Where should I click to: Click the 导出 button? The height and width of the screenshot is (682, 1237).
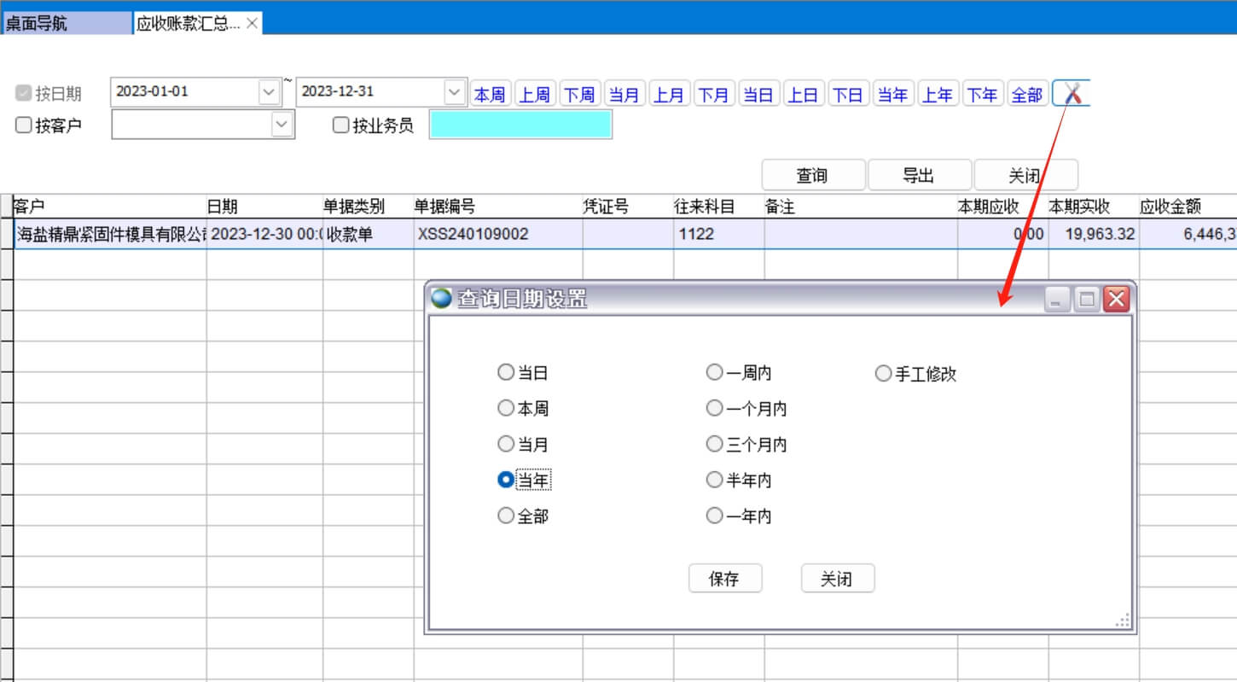click(919, 176)
